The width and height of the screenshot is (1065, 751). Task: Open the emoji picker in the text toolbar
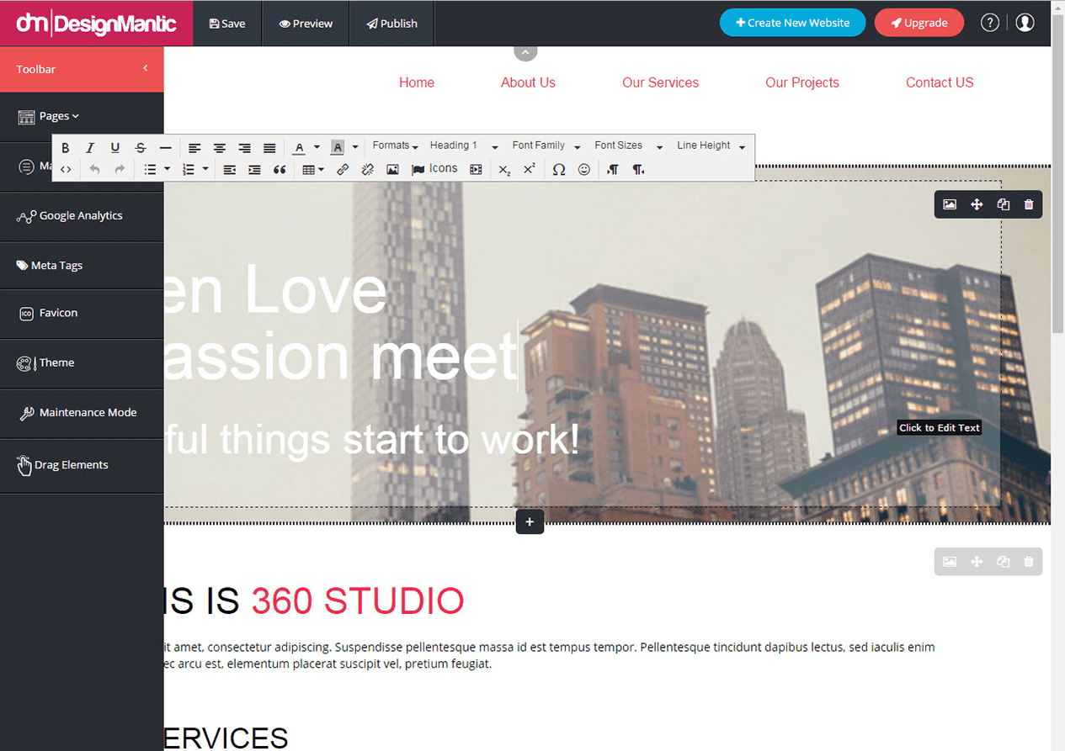[x=584, y=169]
